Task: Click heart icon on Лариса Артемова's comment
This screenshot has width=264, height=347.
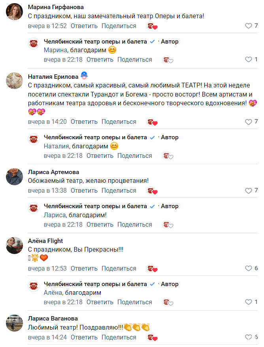Action: pyautogui.click(x=249, y=191)
